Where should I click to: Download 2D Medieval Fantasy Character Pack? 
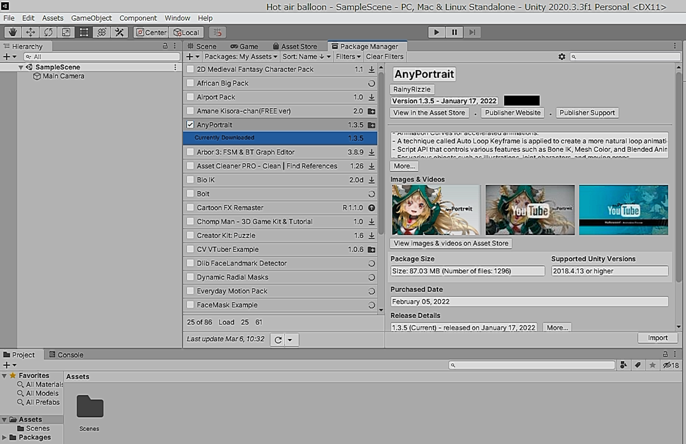pyautogui.click(x=372, y=69)
